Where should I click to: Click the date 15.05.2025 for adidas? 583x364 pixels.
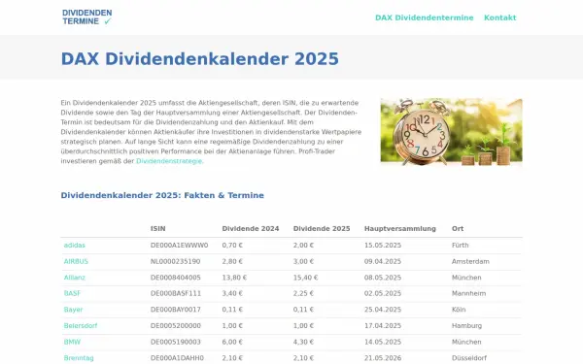[x=383, y=246]
